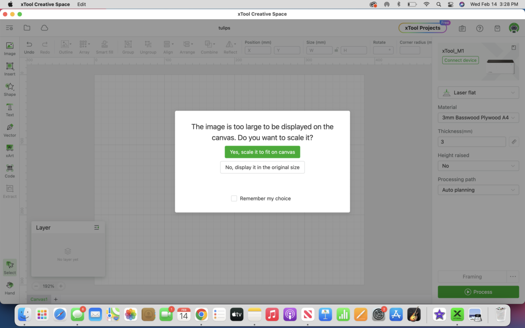The height and width of the screenshot is (328, 525).
Task: Open Safari from the Dock
Action: tap(60, 314)
